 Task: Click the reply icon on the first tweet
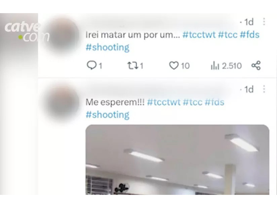click(92, 65)
